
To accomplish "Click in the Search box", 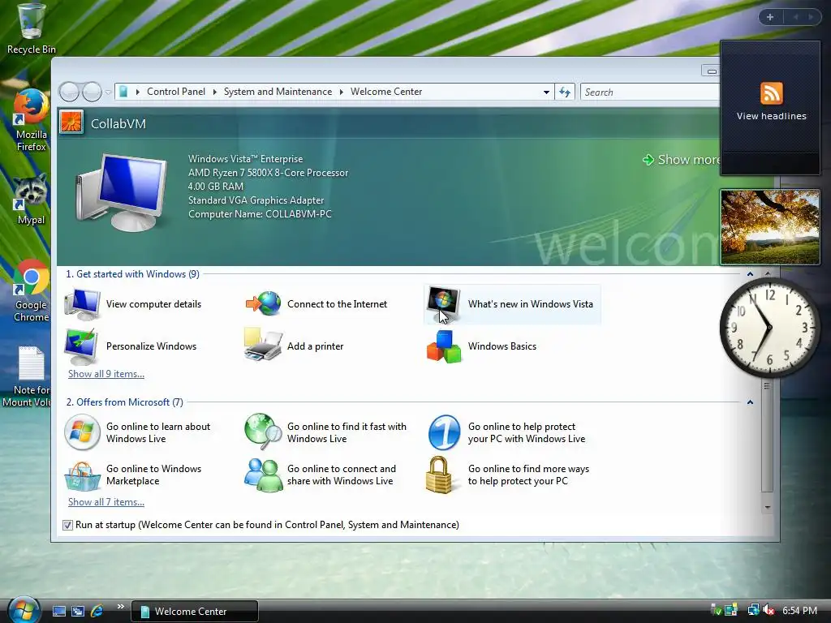I will (x=650, y=92).
